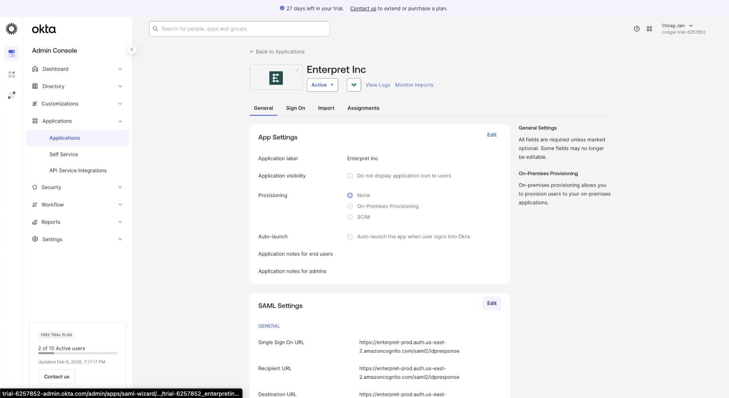Enable the Auto-launch app checkbox
The image size is (729, 398).
[x=350, y=237]
